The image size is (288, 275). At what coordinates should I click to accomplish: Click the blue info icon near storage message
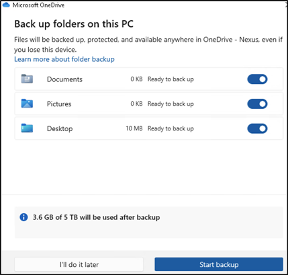[23, 217]
